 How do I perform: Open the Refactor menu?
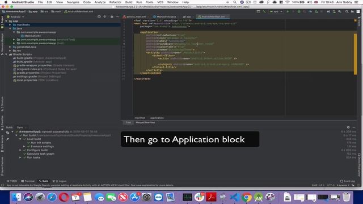point(115,2)
